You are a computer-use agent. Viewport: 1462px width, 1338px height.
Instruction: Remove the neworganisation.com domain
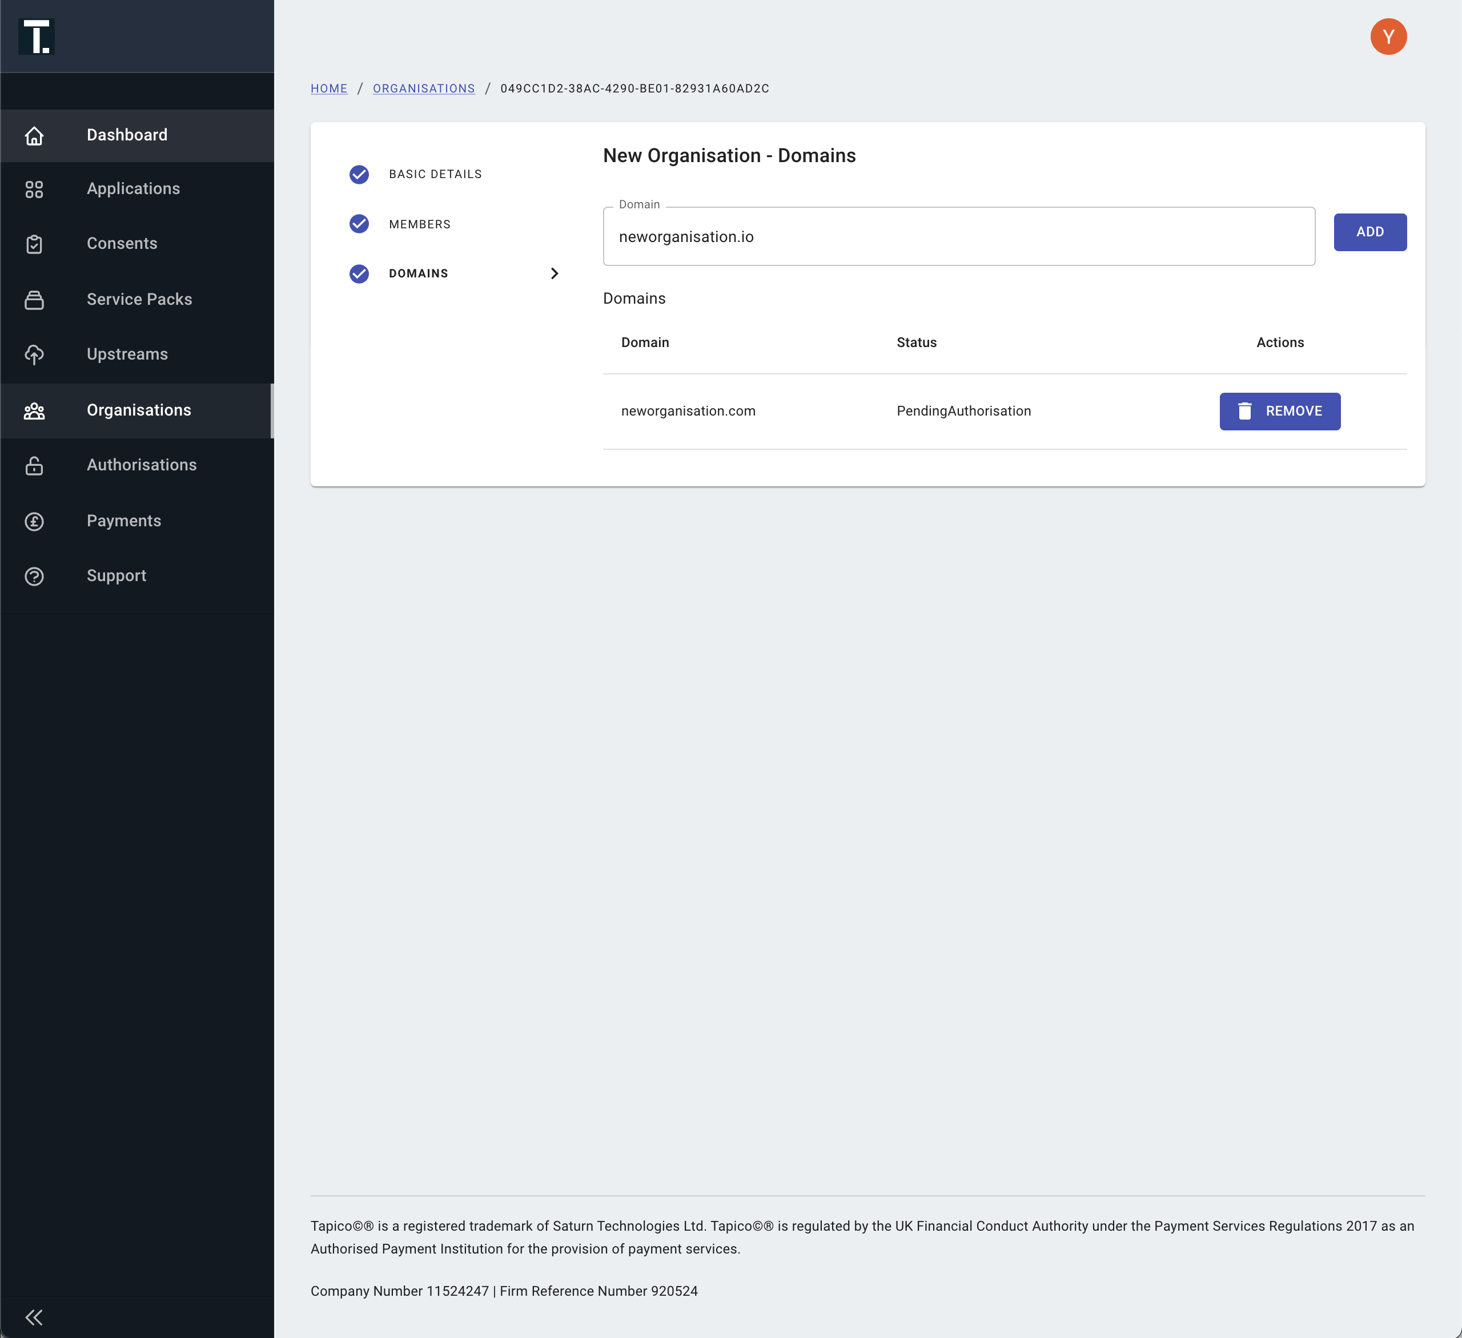point(1279,411)
